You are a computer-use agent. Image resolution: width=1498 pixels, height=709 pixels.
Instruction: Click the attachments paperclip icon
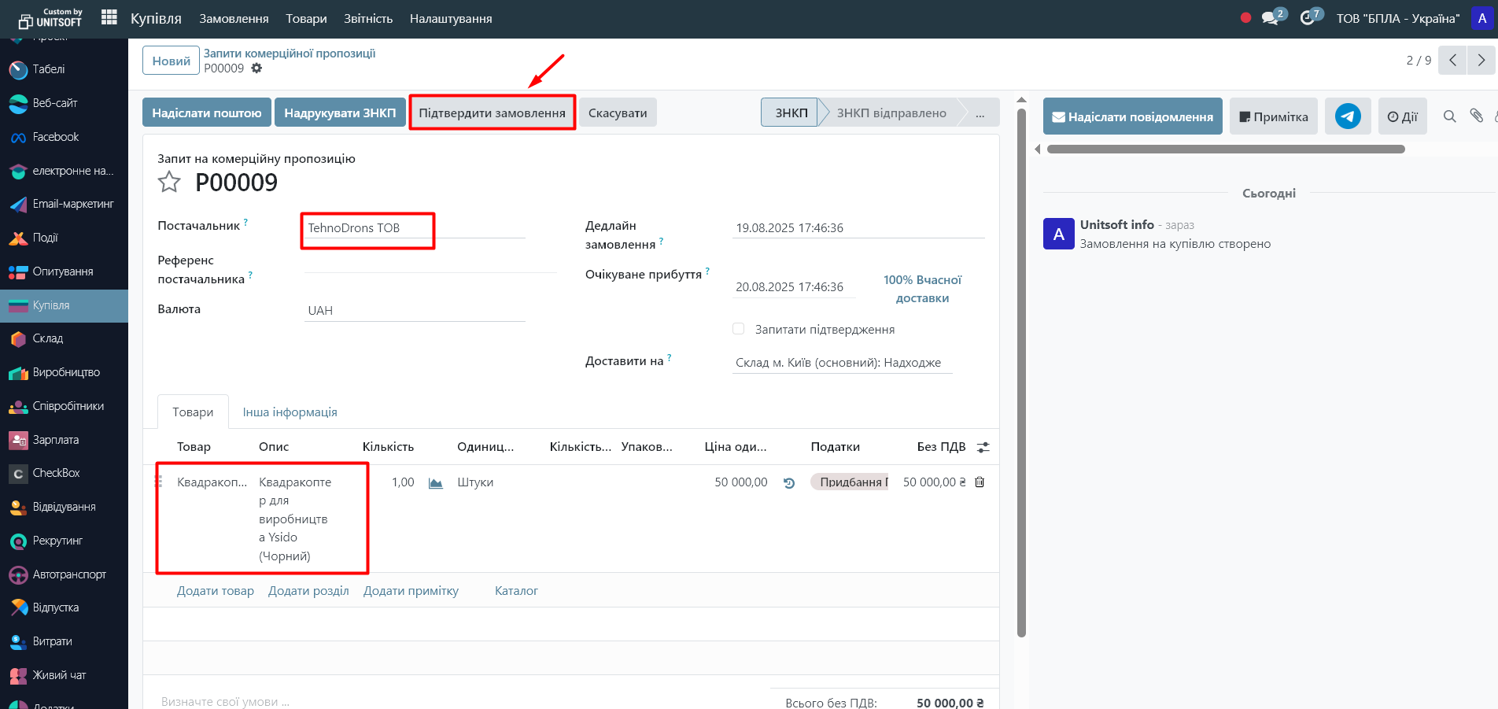pos(1477,116)
